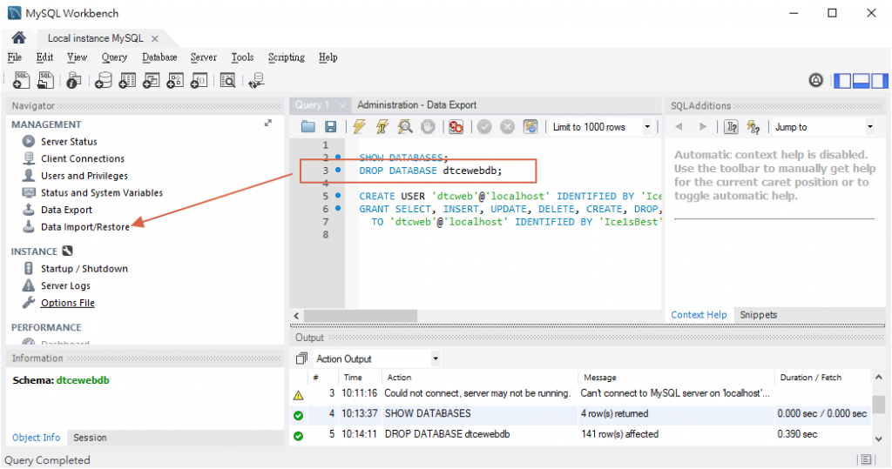892x469 pixels.
Task: Open Status and System Variables
Action: coord(102,192)
